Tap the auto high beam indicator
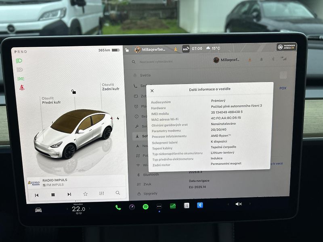The height and width of the screenshot is (242, 323). pyautogui.click(x=19, y=70)
